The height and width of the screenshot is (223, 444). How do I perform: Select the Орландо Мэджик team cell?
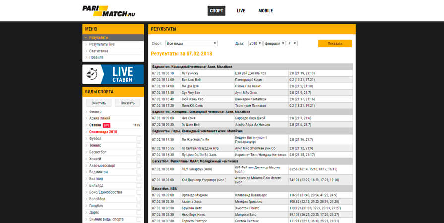tap(207, 195)
